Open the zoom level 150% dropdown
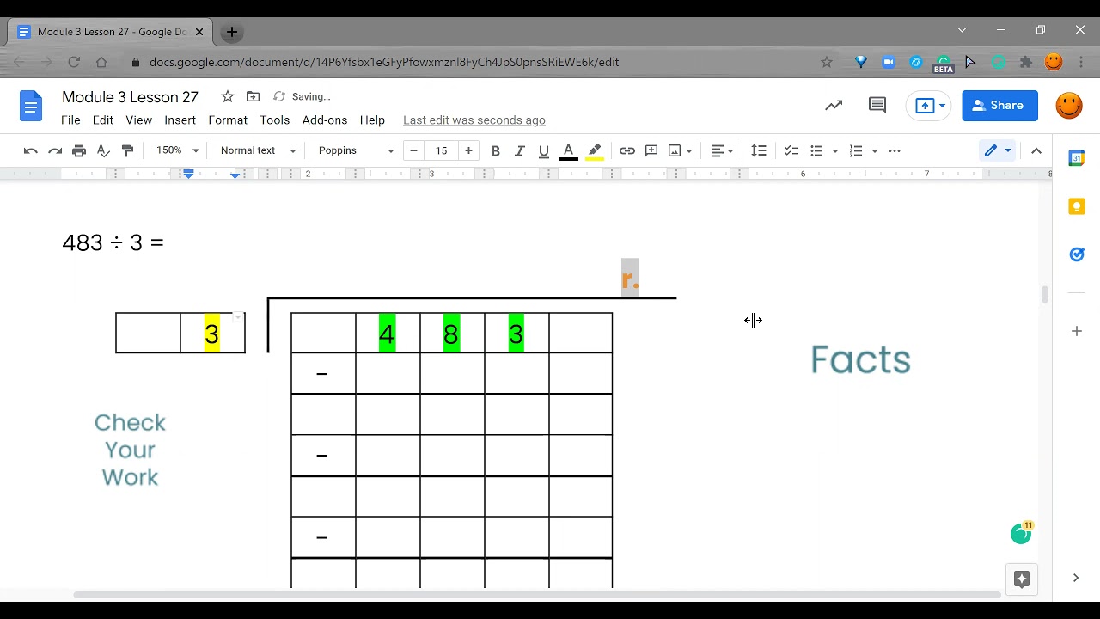Viewport: 1100px width, 619px height. point(177,150)
